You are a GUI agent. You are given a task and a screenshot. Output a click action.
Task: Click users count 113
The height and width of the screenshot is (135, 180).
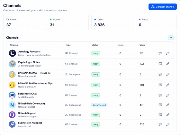(141, 53)
